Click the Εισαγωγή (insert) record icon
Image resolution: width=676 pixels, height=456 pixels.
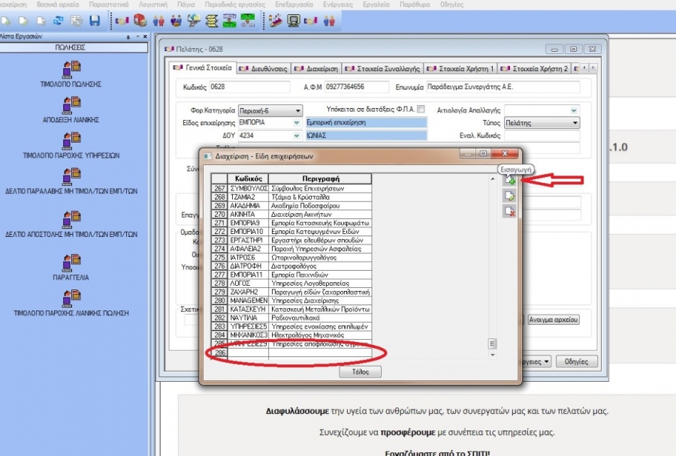click(510, 181)
